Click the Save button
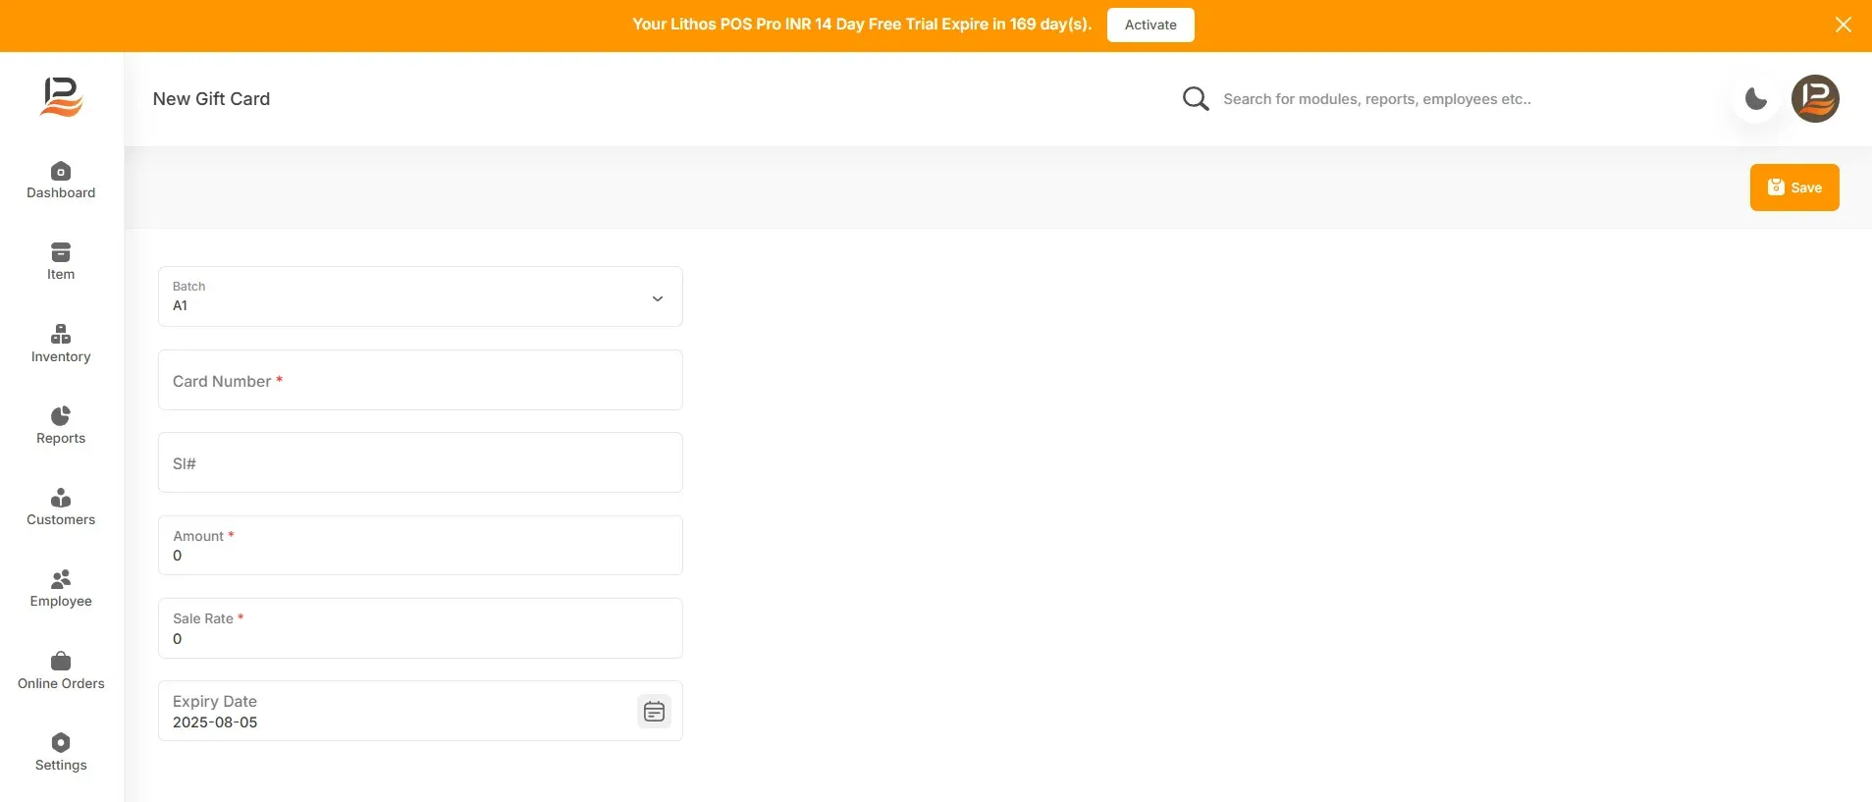This screenshot has width=1872, height=802. click(x=1794, y=187)
